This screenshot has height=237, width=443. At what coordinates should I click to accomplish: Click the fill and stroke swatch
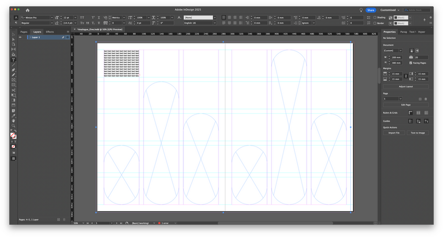[x=13, y=136]
